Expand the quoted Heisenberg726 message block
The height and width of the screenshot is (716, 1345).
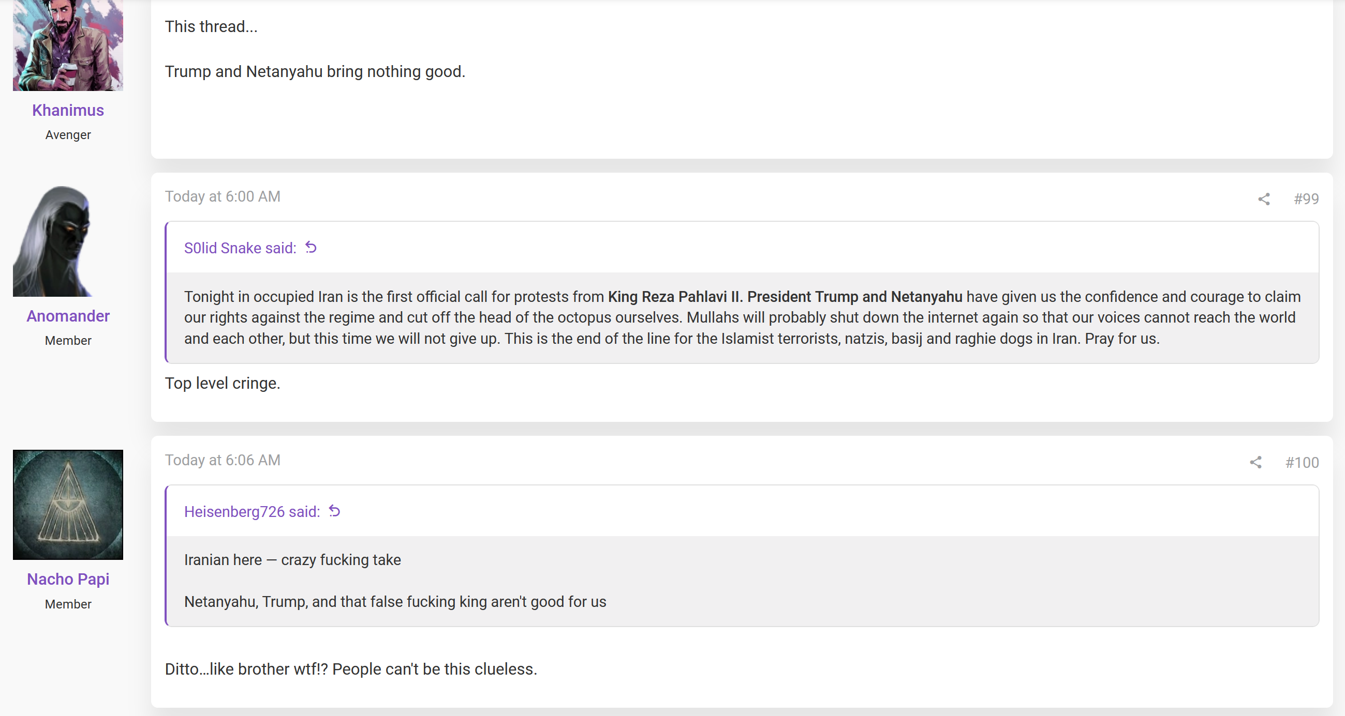pyautogui.click(x=742, y=581)
